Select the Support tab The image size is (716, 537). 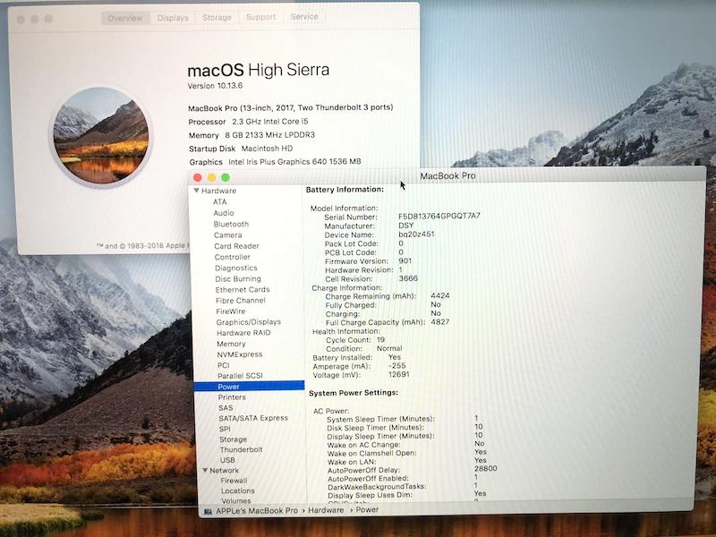(x=260, y=17)
